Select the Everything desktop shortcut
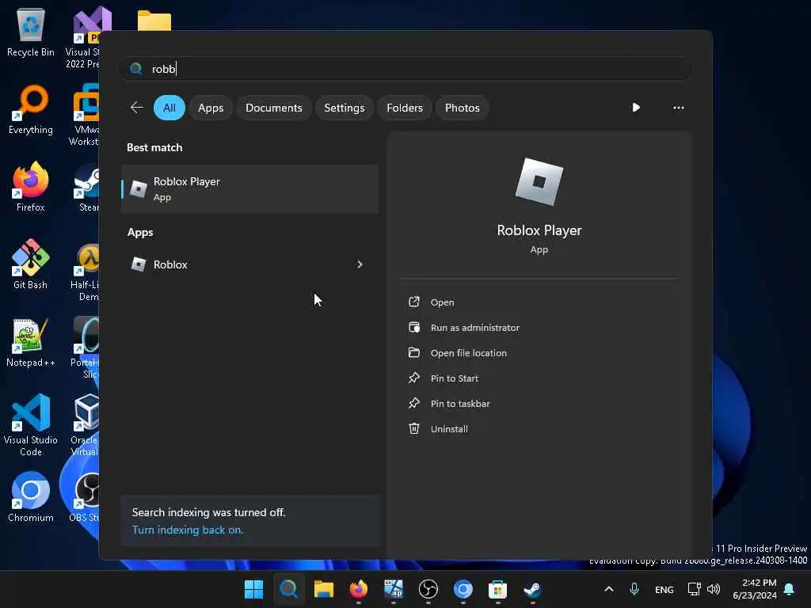The image size is (811, 608). click(x=31, y=109)
